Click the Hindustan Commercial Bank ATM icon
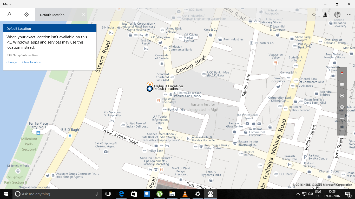Image resolution: width=355 pixels, height=199 pixels. point(165,48)
